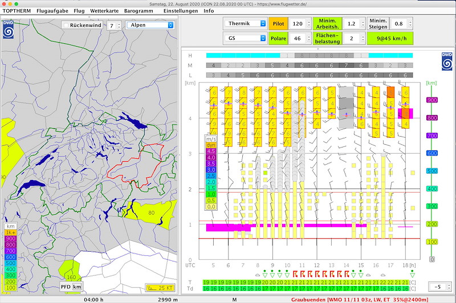Click the 25 KT wind barb legend
This screenshot has height=303, width=456.
tap(160, 287)
